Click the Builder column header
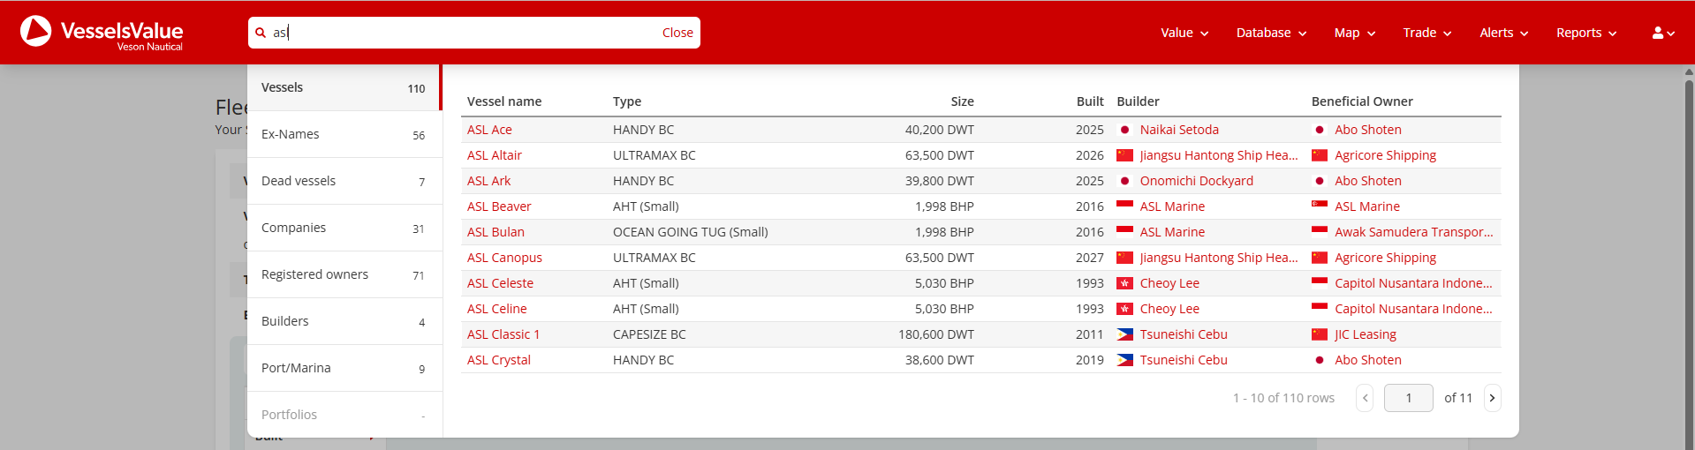 click(x=1138, y=101)
